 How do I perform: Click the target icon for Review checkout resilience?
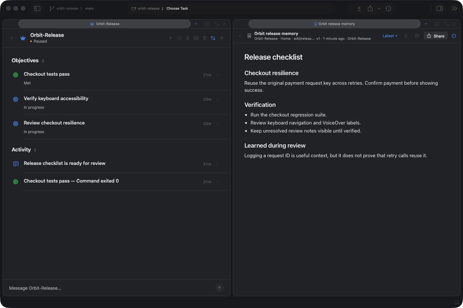(15, 124)
